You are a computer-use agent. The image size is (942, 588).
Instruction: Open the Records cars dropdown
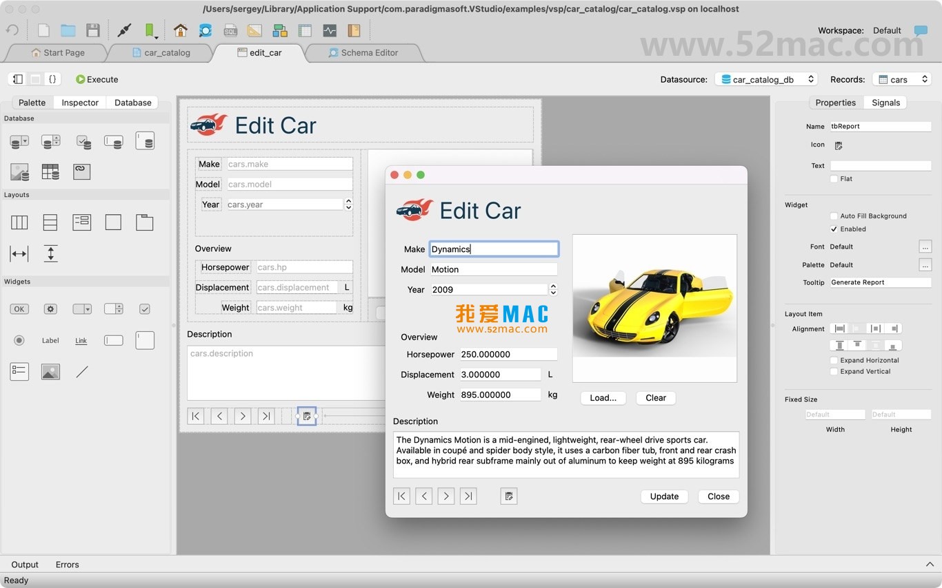point(901,79)
